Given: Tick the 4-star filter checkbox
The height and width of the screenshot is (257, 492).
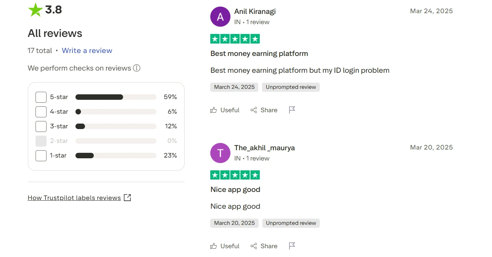Looking at the screenshot, I should [41, 112].
